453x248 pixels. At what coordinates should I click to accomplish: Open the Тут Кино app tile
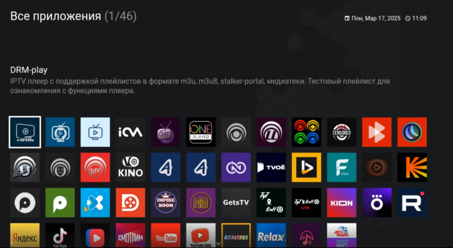pos(271,202)
